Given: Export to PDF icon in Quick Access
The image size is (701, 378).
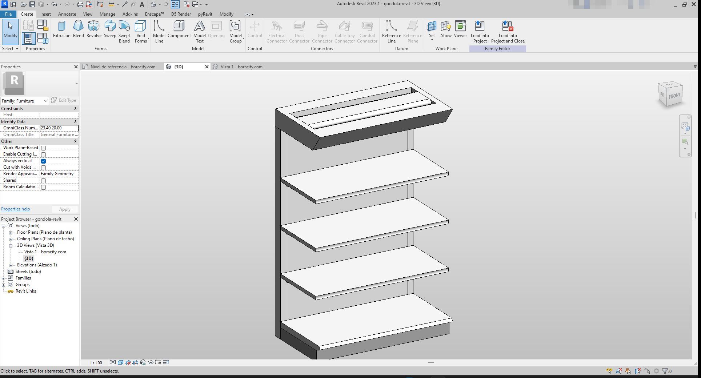Looking at the screenshot, I should tap(89, 4).
